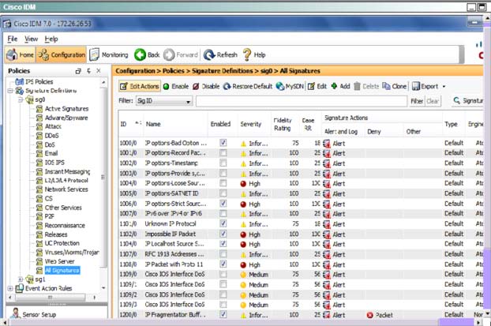The image size is (491, 326).
Task: Open the Filter Sig ID dropdown
Action: coord(164,101)
